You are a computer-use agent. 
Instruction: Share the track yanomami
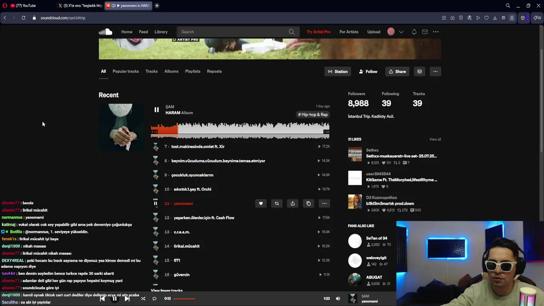tap(292, 204)
